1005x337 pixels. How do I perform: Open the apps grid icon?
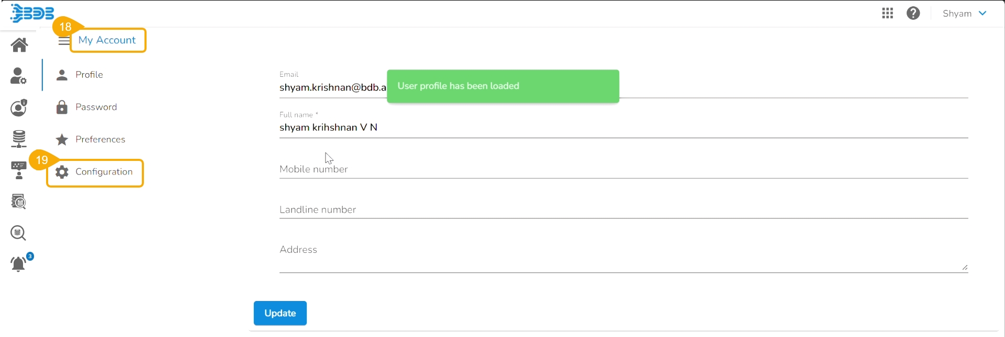(x=887, y=14)
